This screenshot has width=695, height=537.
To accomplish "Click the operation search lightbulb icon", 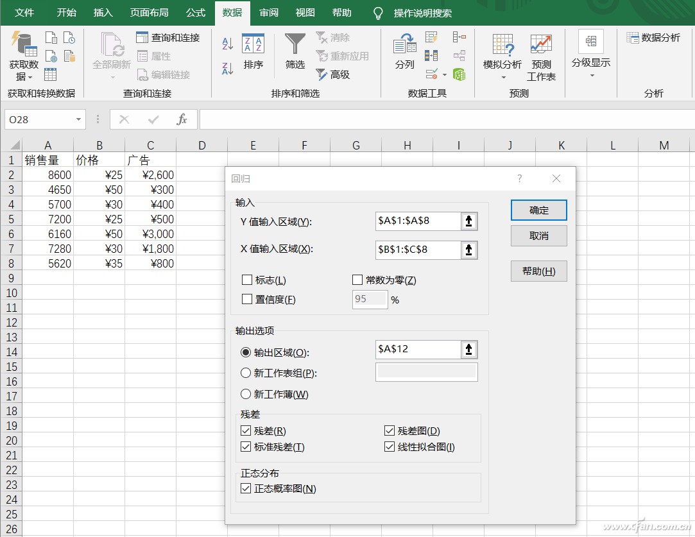I will pyautogui.click(x=378, y=13).
